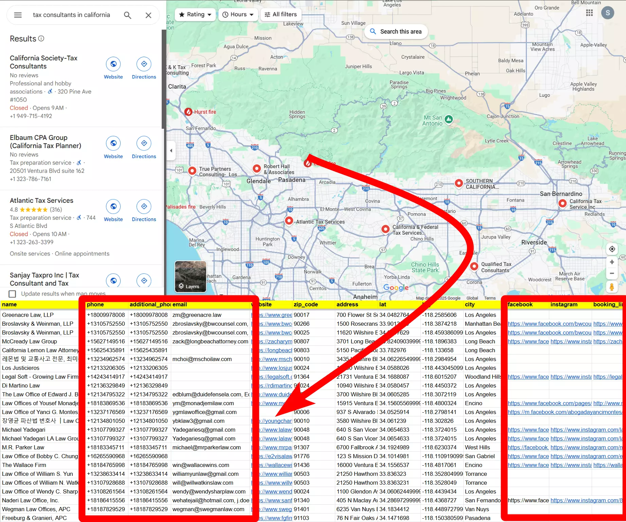Open the All filters panel
This screenshot has height=522, width=626.
(x=280, y=14)
